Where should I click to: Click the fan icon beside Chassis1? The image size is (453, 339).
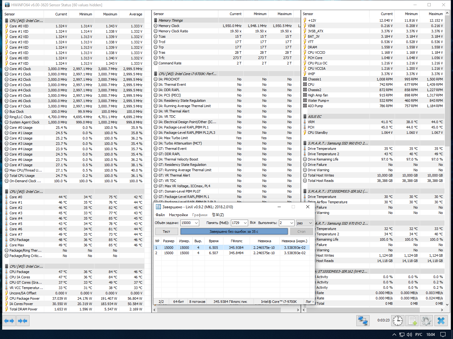tap(305, 79)
